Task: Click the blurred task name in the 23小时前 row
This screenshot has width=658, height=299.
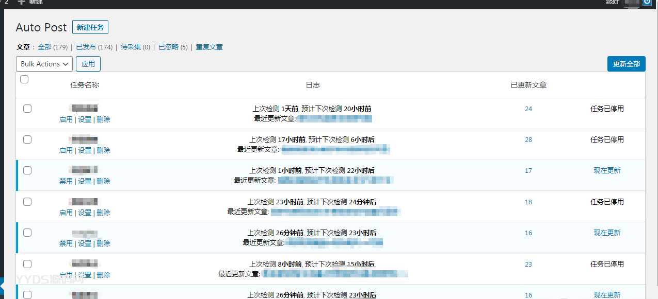Action: pyautogui.click(x=84, y=201)
